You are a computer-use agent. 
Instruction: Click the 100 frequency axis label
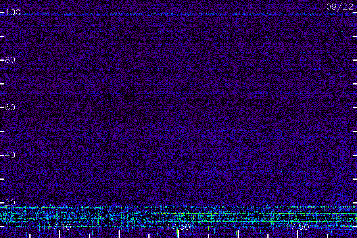(x=13, y=12)
